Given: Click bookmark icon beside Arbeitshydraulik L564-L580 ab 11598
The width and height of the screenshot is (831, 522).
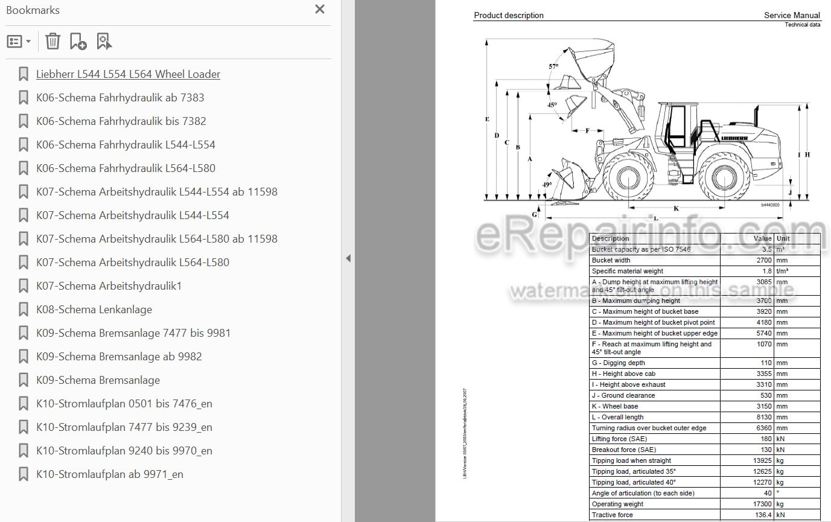Looking at the screenshot, I should pos(24,239).
